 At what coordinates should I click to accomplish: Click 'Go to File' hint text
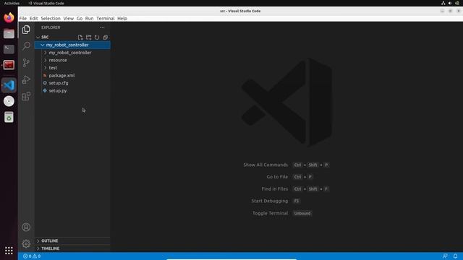[277, 177]
